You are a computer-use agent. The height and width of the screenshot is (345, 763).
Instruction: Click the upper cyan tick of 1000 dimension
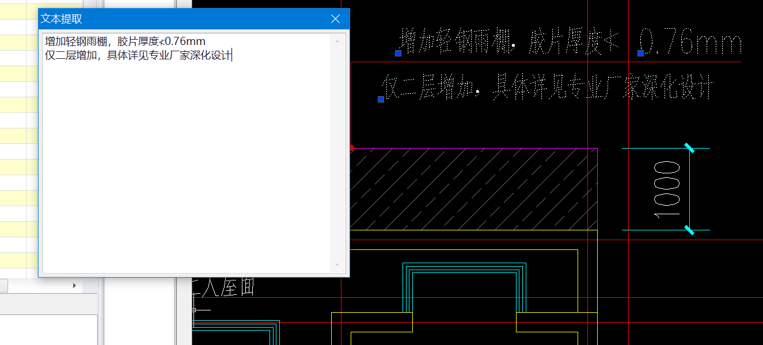(x=689, y=148)
